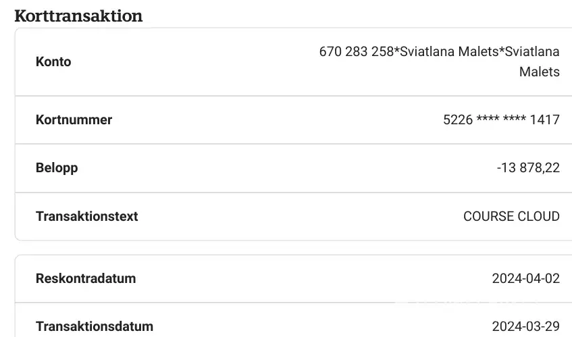Click the amount -13 878,22
Screen dimensions: 572x337
coord(528,167)
